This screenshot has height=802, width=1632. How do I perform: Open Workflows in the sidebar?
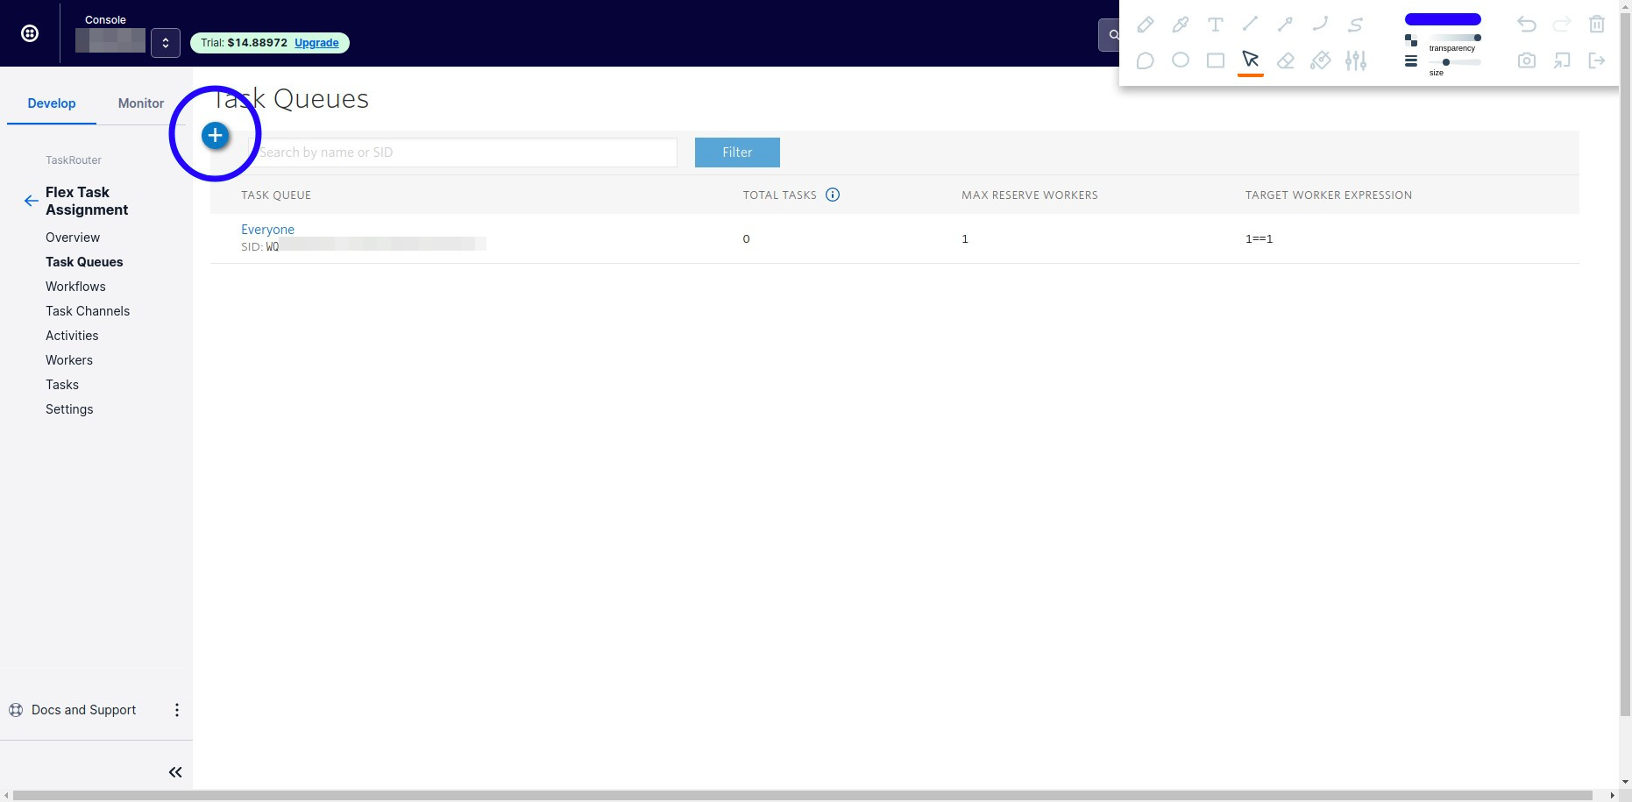(x=75, y=287)
